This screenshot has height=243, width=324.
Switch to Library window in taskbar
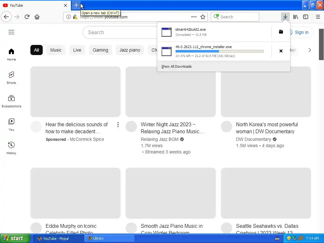109,239
